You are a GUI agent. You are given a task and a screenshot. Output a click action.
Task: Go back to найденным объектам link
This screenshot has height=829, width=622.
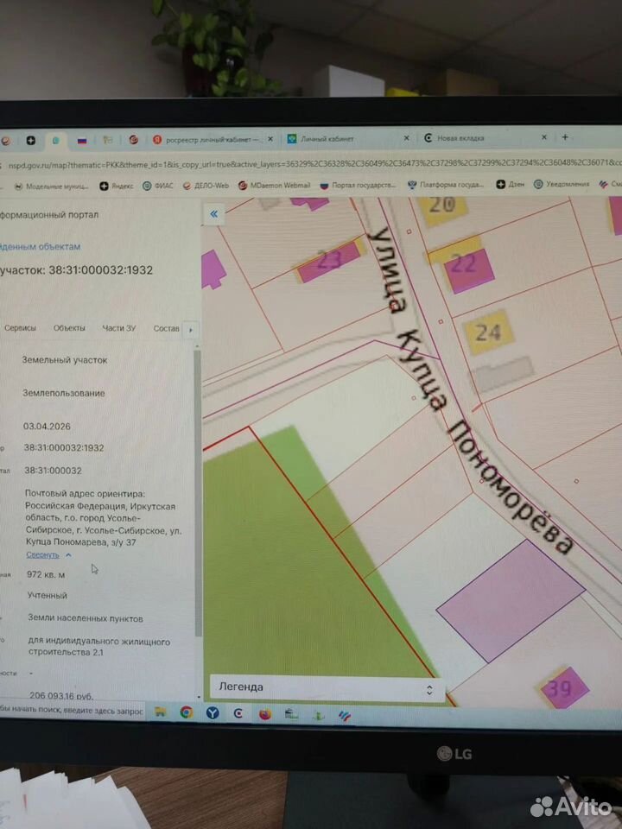coord(40,246)
